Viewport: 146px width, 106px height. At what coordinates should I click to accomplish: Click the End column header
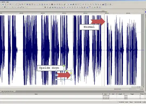[113, 94]
